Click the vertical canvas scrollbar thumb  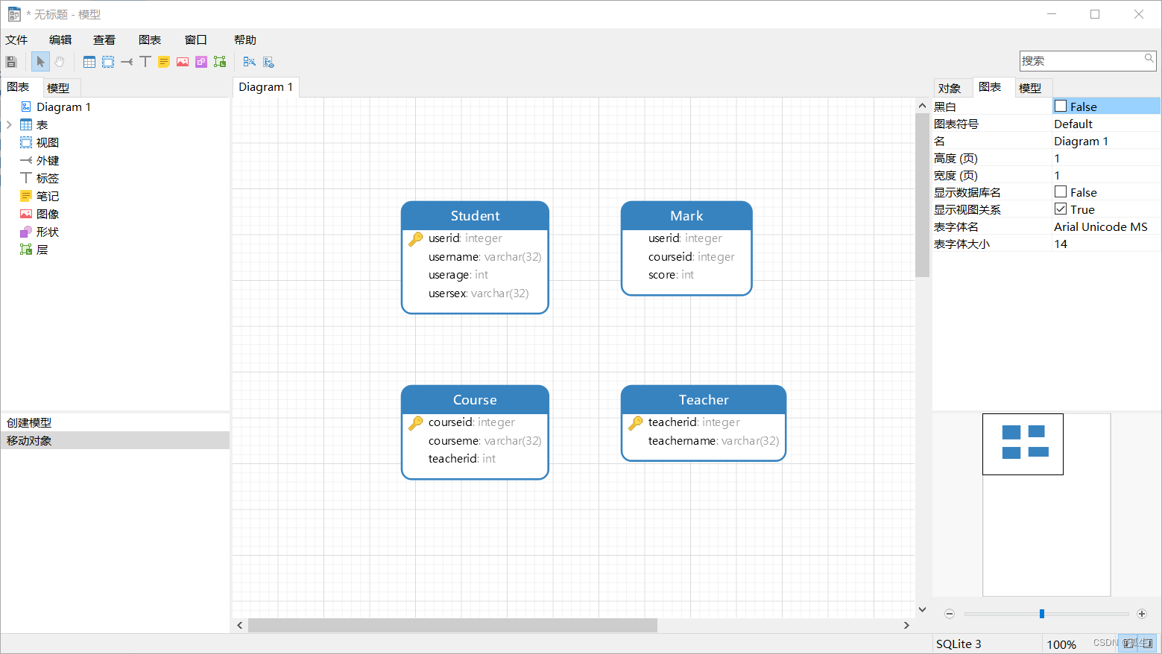tap(922, 195)
